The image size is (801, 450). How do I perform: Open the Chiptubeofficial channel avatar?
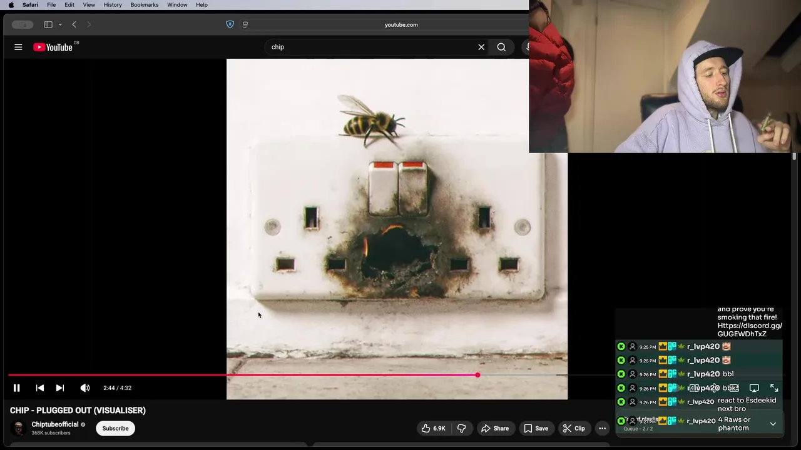tap(19, 428)
